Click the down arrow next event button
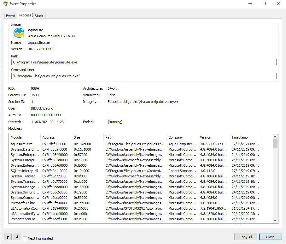The image size is (286, 244). click(x=17, y=237)
